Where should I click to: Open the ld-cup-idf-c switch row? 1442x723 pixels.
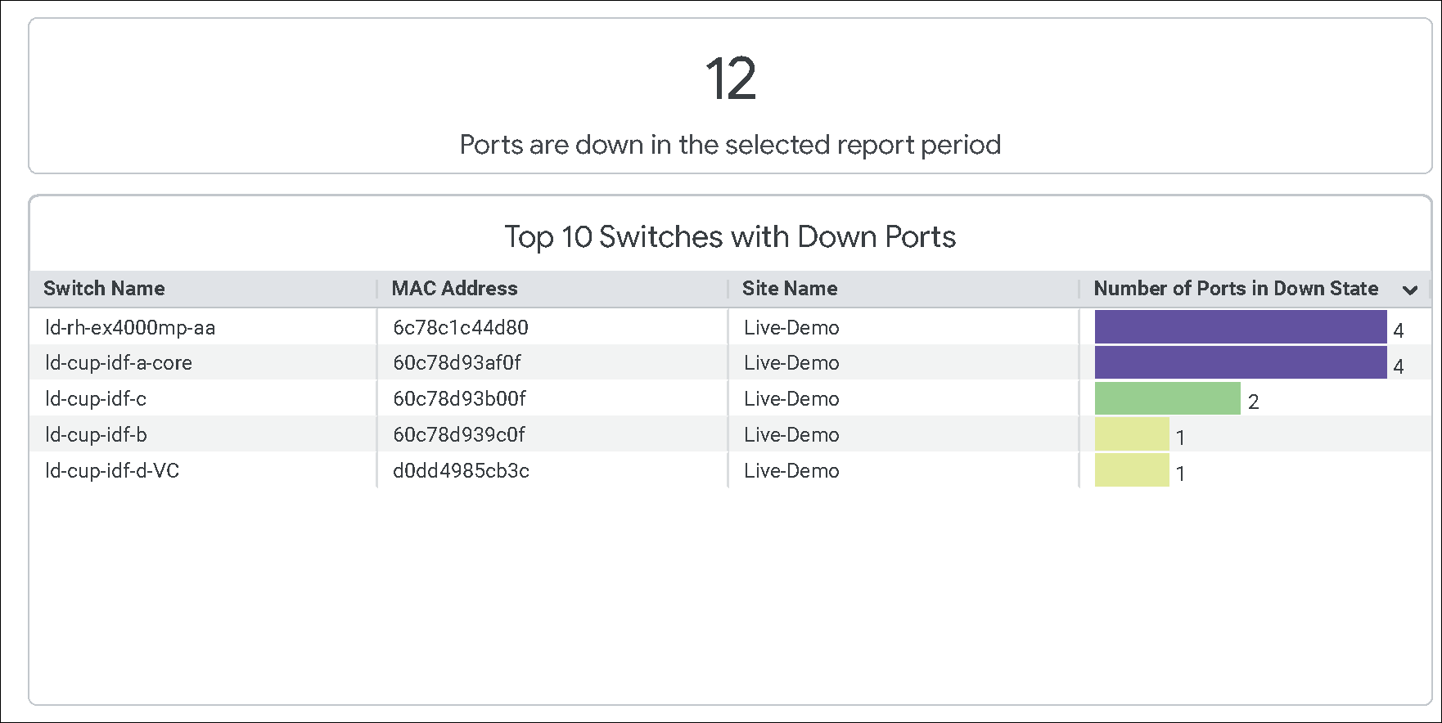(96, 399)
